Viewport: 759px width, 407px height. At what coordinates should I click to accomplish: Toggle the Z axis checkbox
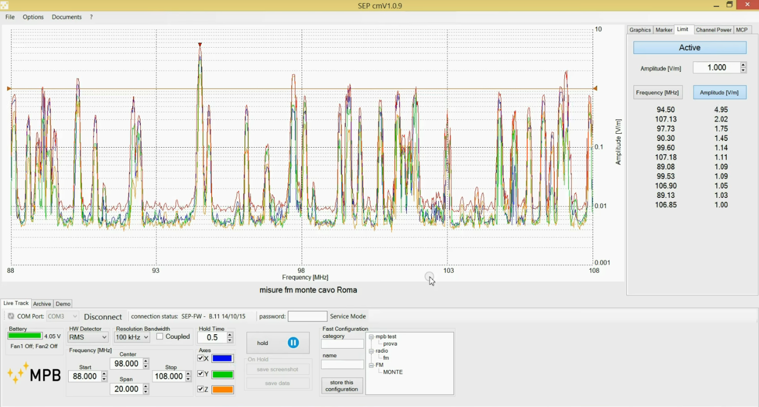click(x=201, y=390)
